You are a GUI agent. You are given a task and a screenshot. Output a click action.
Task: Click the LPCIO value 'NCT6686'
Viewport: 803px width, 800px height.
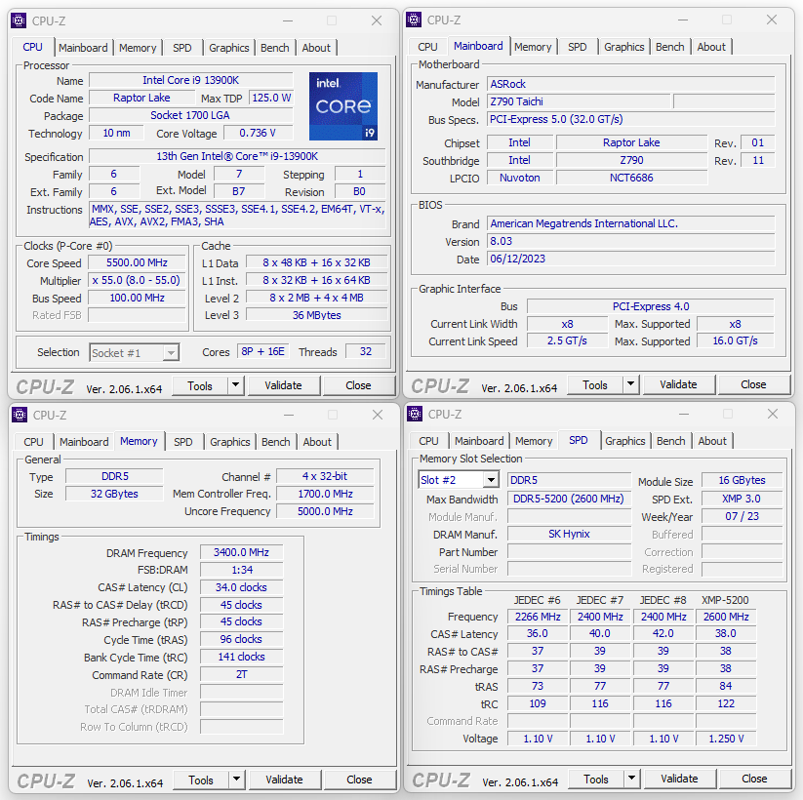(x=631, y=178)
